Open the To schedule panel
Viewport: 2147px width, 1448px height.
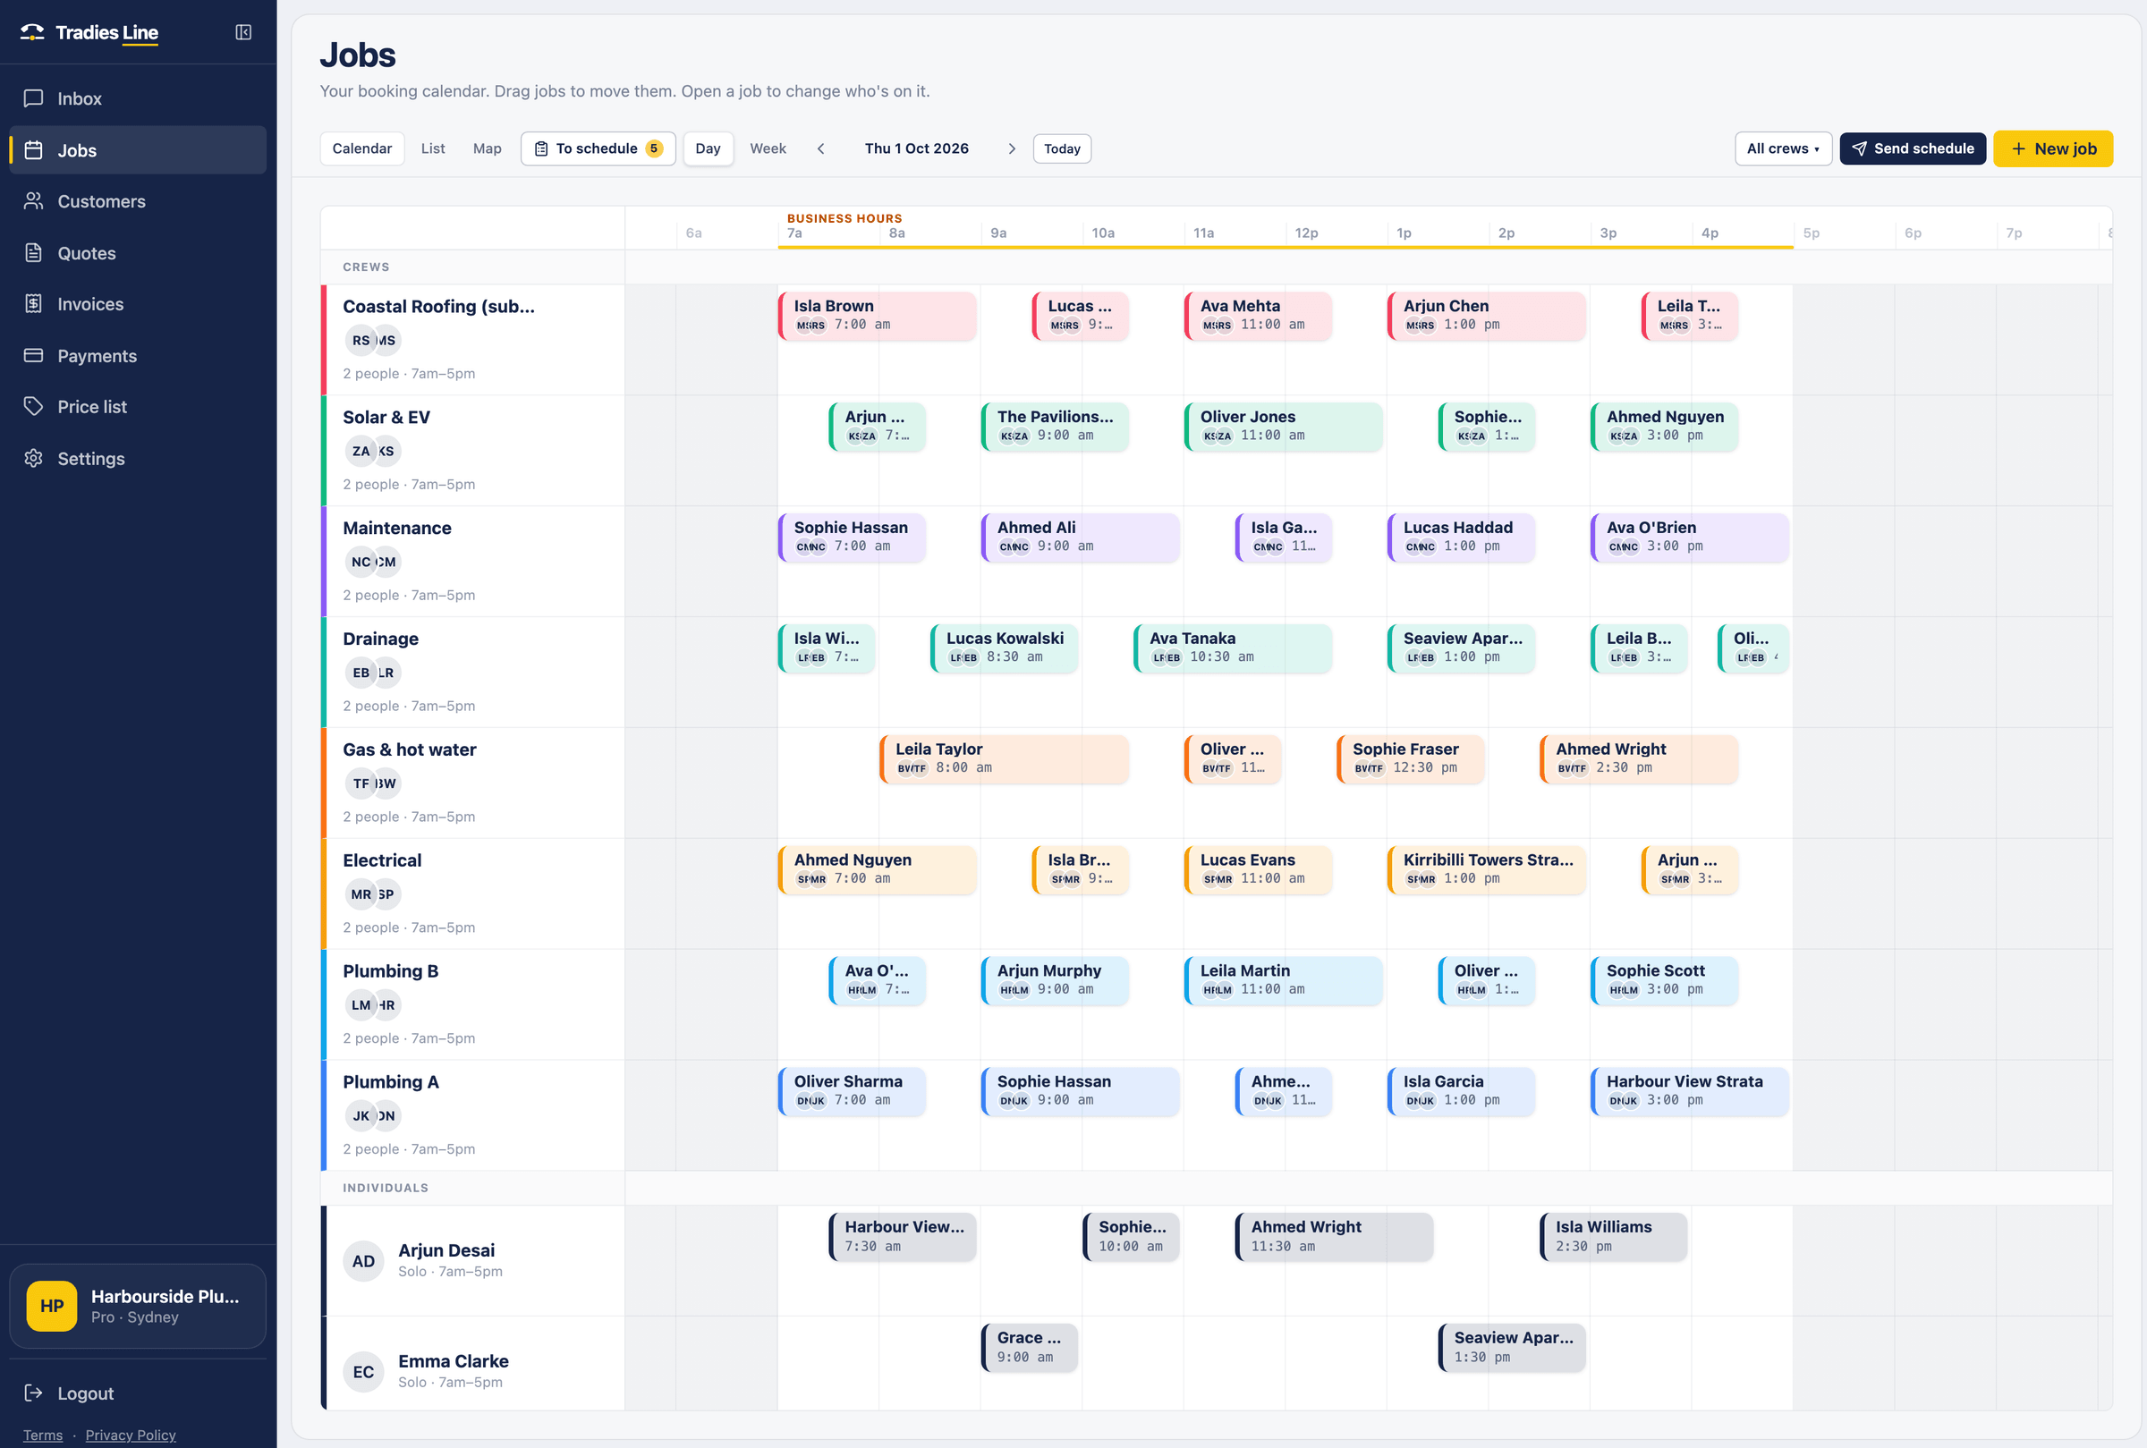click(x=598, y=148)
